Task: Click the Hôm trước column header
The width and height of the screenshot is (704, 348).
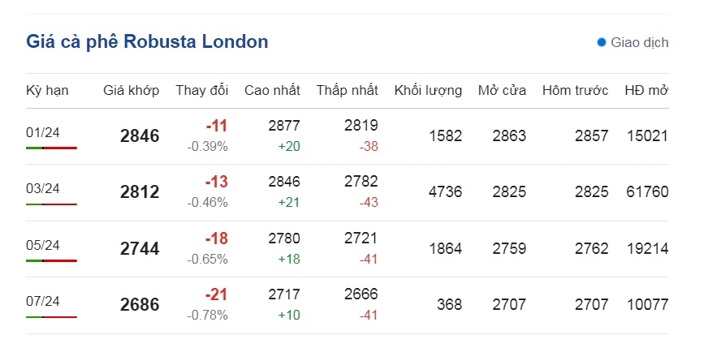Action: [x=575, y=91]
